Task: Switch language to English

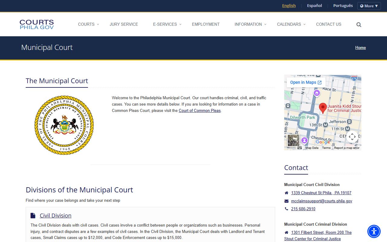Action: click(x=289, y=6)
